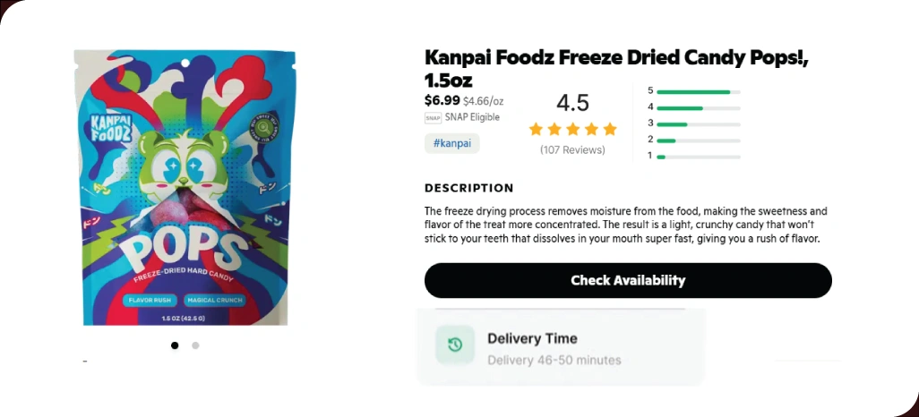This screenshot has width=919, height=417.
Task: Click the first gold rating star
Action: pos(537,129)
